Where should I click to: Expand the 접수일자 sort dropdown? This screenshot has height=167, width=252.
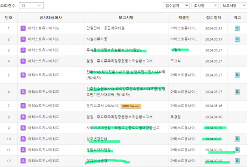176,6
